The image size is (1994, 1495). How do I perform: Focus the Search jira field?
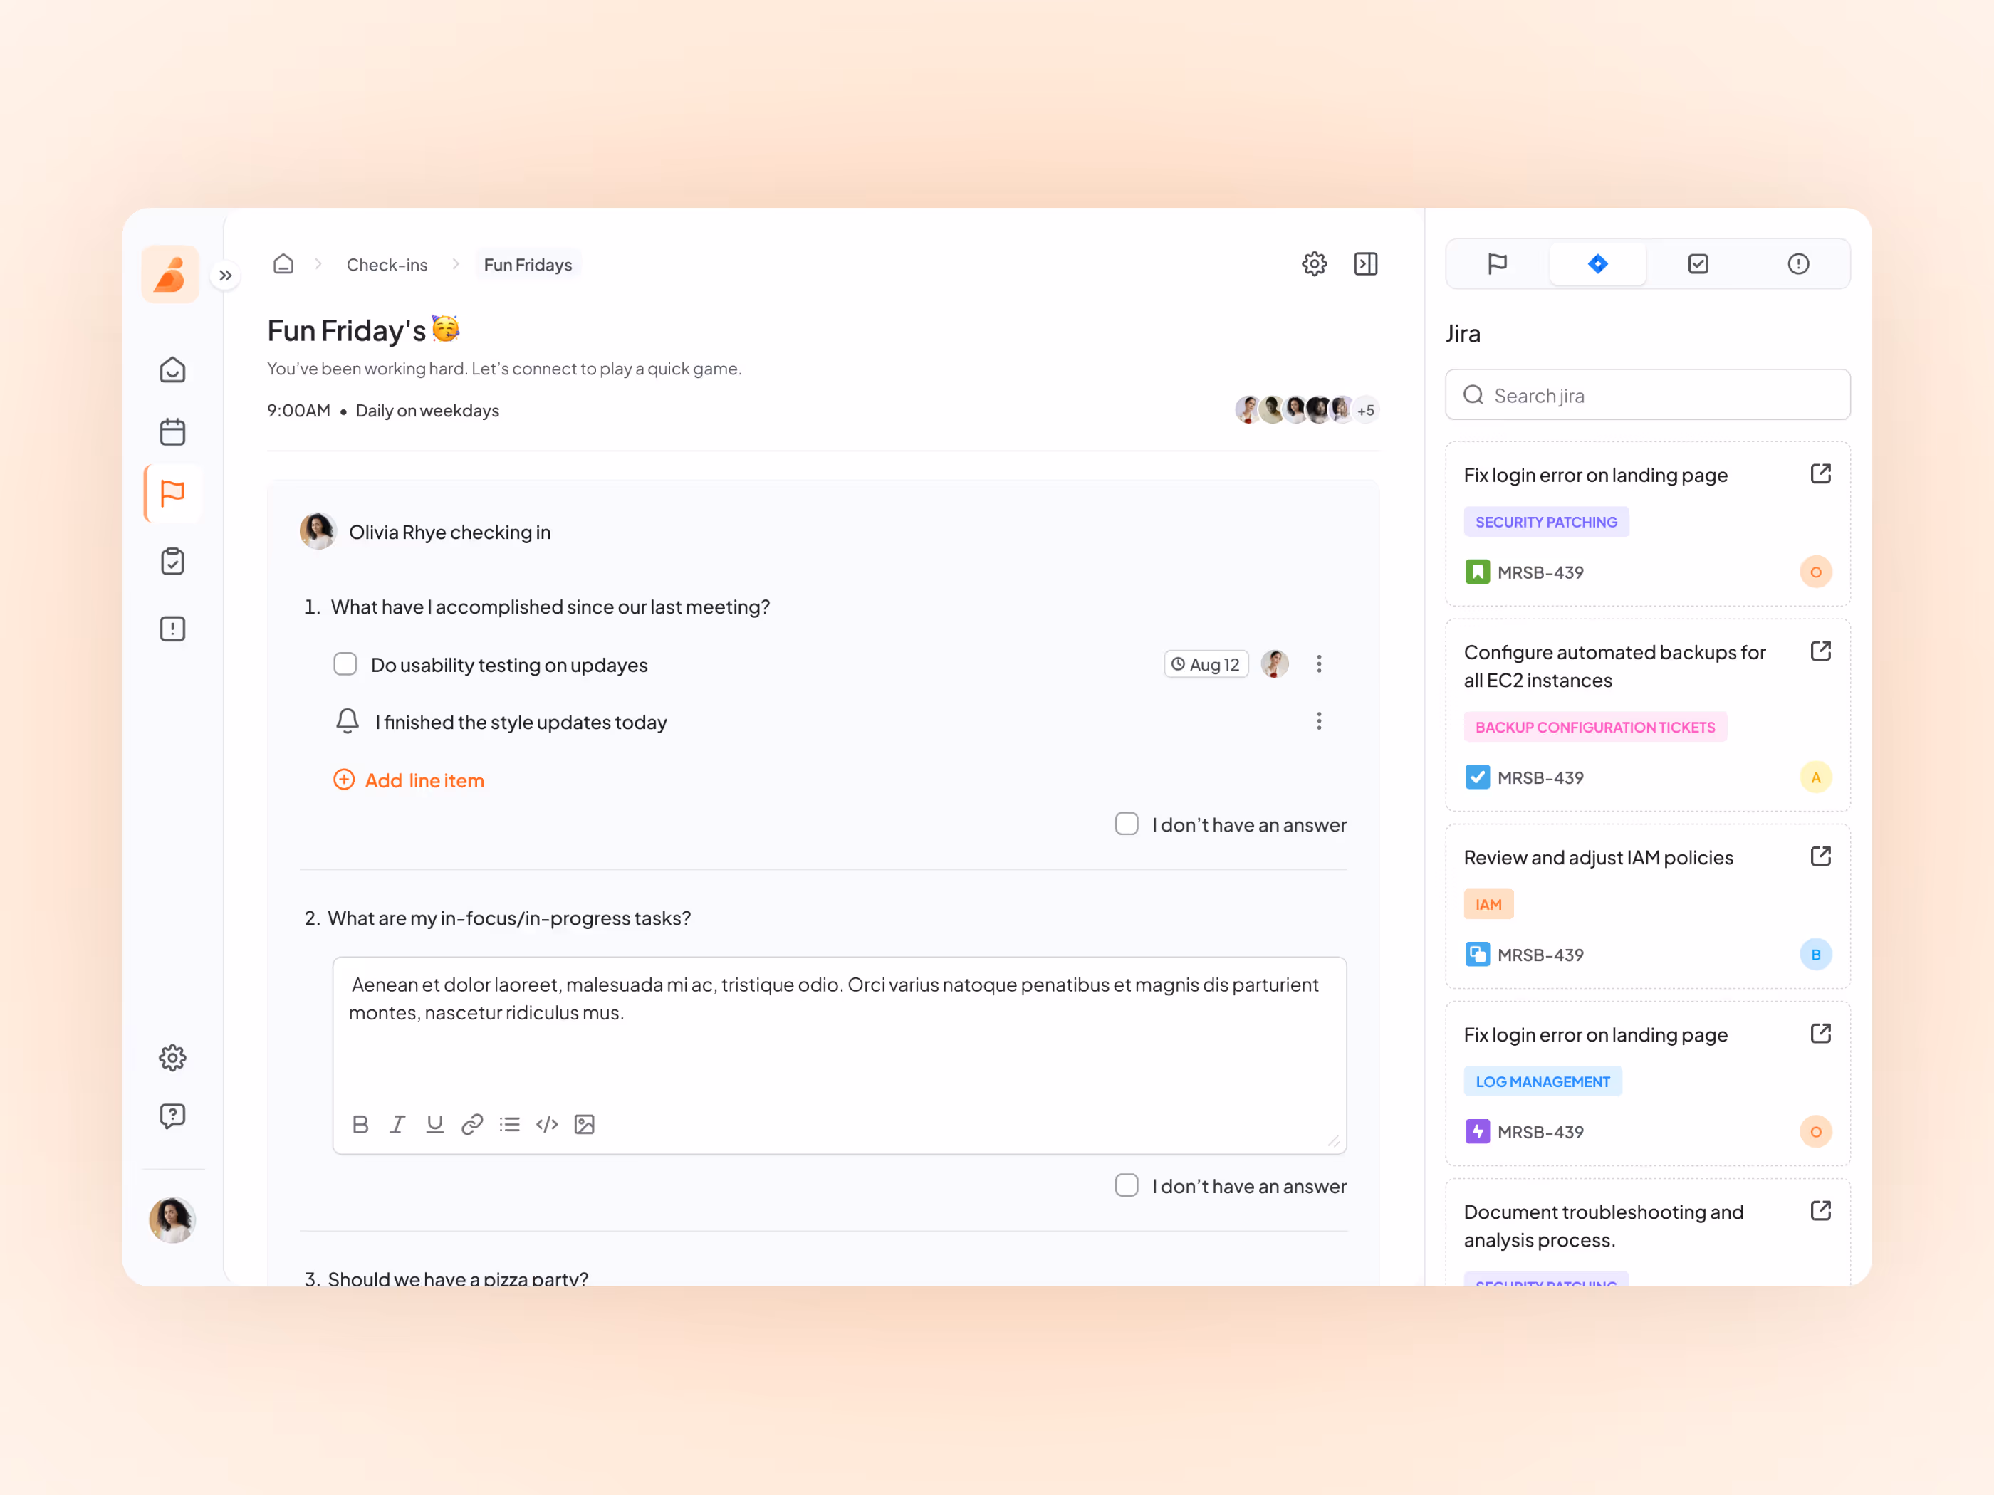(x=1648, y=394)
